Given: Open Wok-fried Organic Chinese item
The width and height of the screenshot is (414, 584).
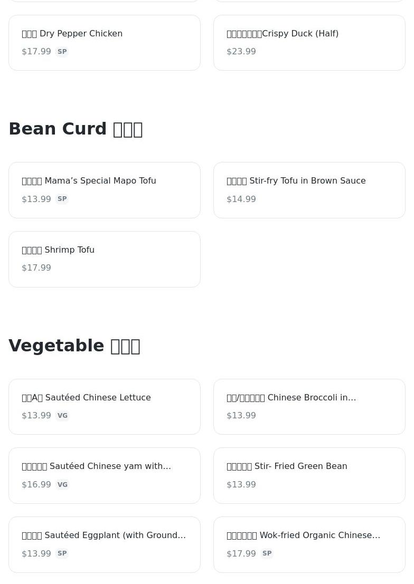Looking at the screenshot, I should tap(309, 544).
